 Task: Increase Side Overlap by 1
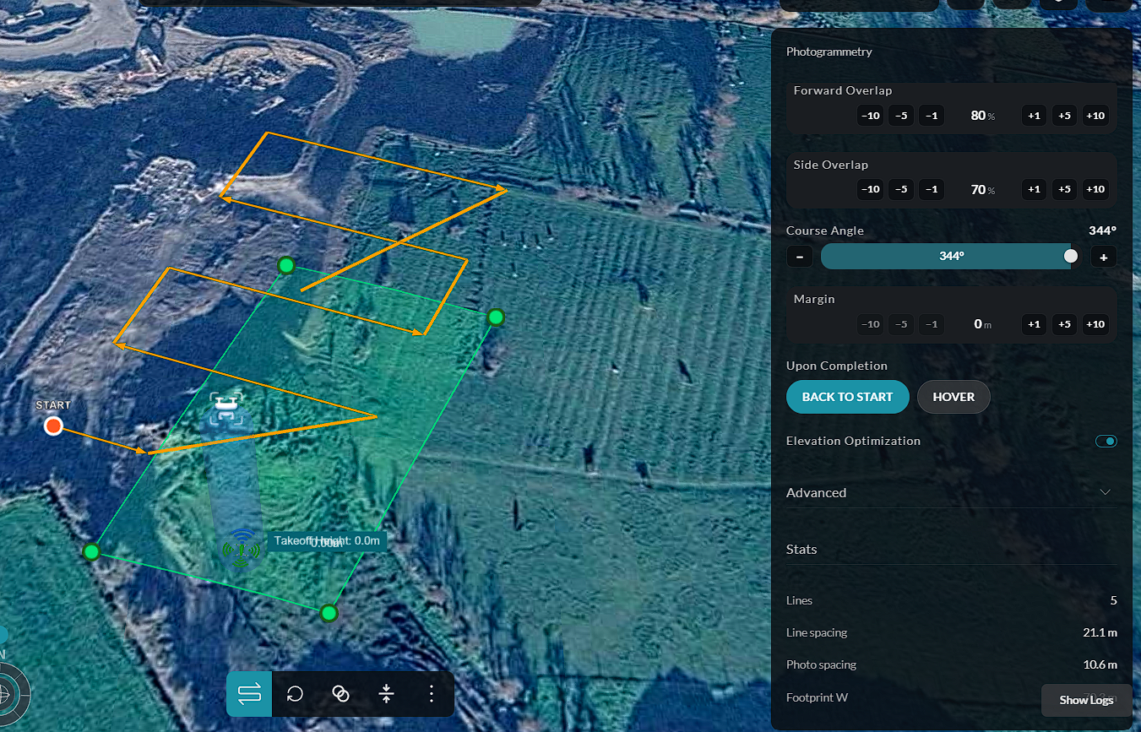[1034, 189]
